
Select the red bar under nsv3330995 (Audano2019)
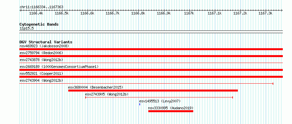click(171, 111)
